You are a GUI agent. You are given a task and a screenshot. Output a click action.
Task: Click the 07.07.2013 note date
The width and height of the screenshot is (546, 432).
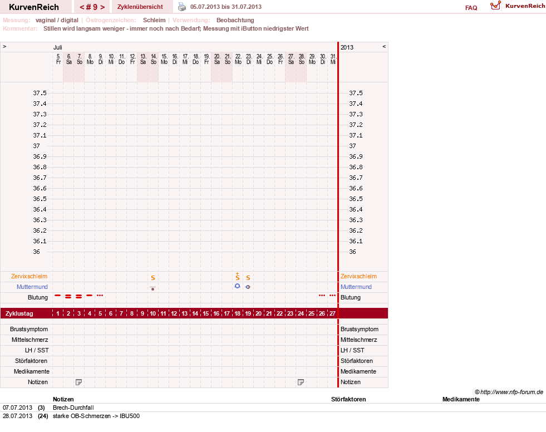click(17, 408)
